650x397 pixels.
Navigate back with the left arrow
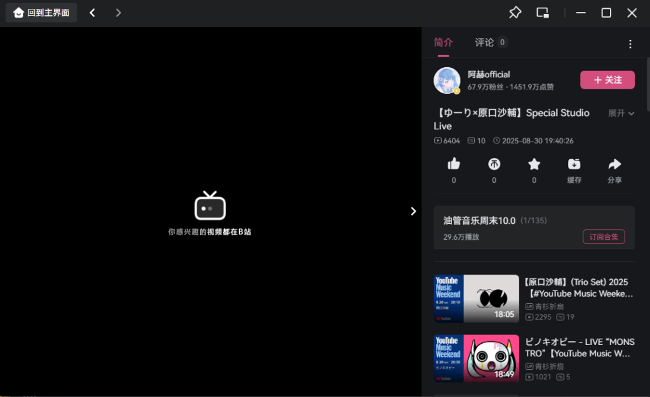click(93, 13)
